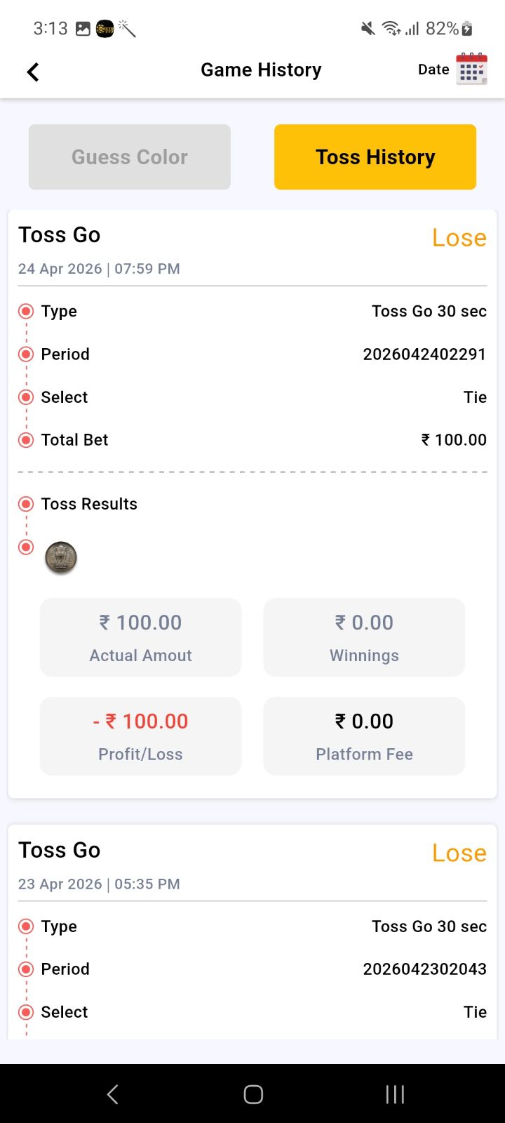Open the 23 Apr 2026 Toss Go entry
Screen dimensions: 505x1123
pyautogui.click(x=60, y=850)
